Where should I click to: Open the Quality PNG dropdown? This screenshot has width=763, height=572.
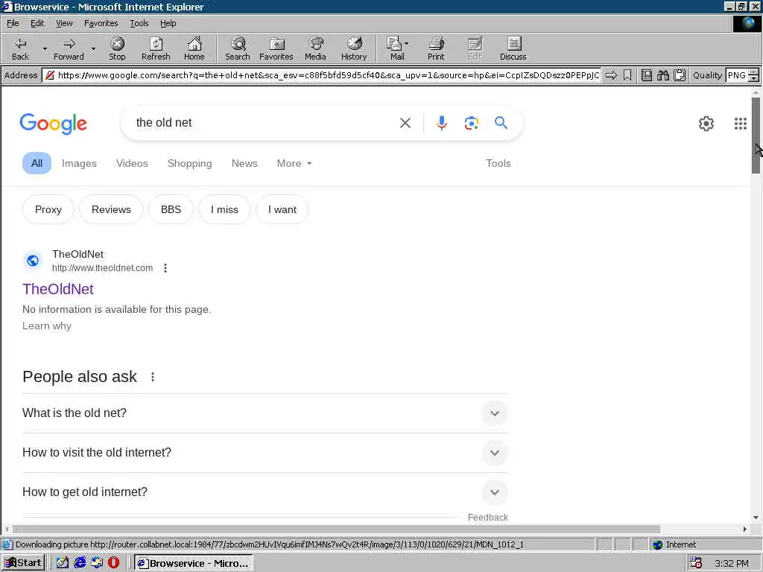tap(753, 75)
